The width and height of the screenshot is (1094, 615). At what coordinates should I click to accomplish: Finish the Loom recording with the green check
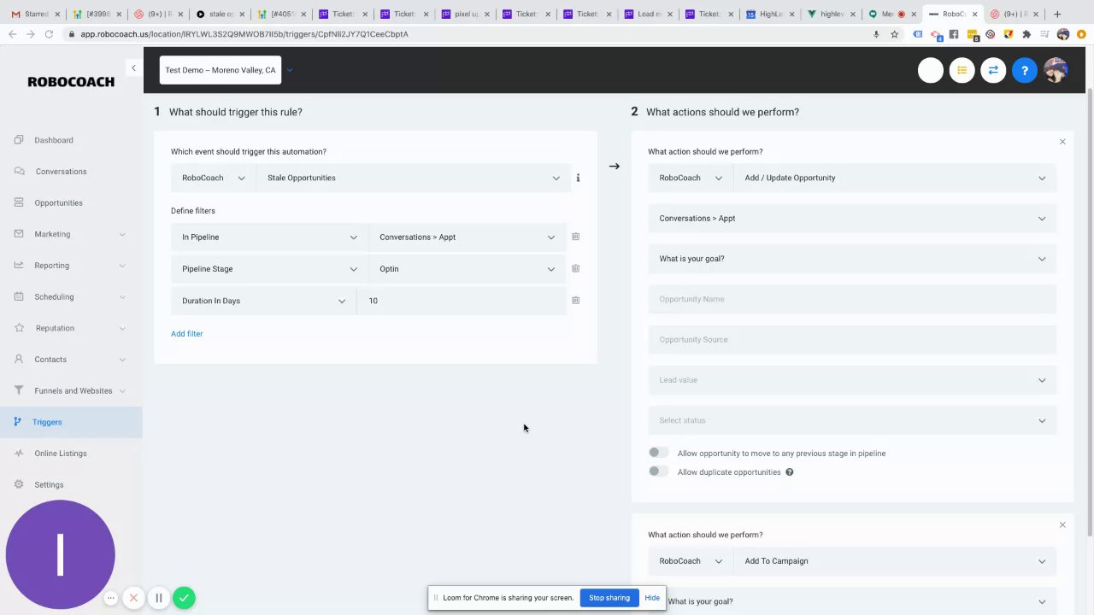184,598
